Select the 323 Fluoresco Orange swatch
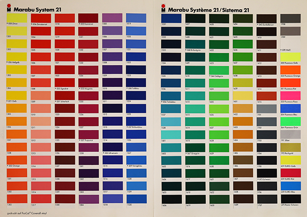 click(x=290, y=70)
